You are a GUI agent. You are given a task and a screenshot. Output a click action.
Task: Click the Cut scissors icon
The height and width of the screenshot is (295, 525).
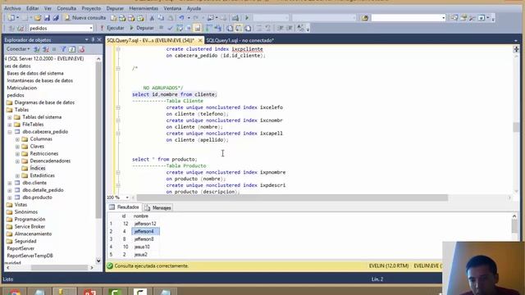click(x=152, y=18)
